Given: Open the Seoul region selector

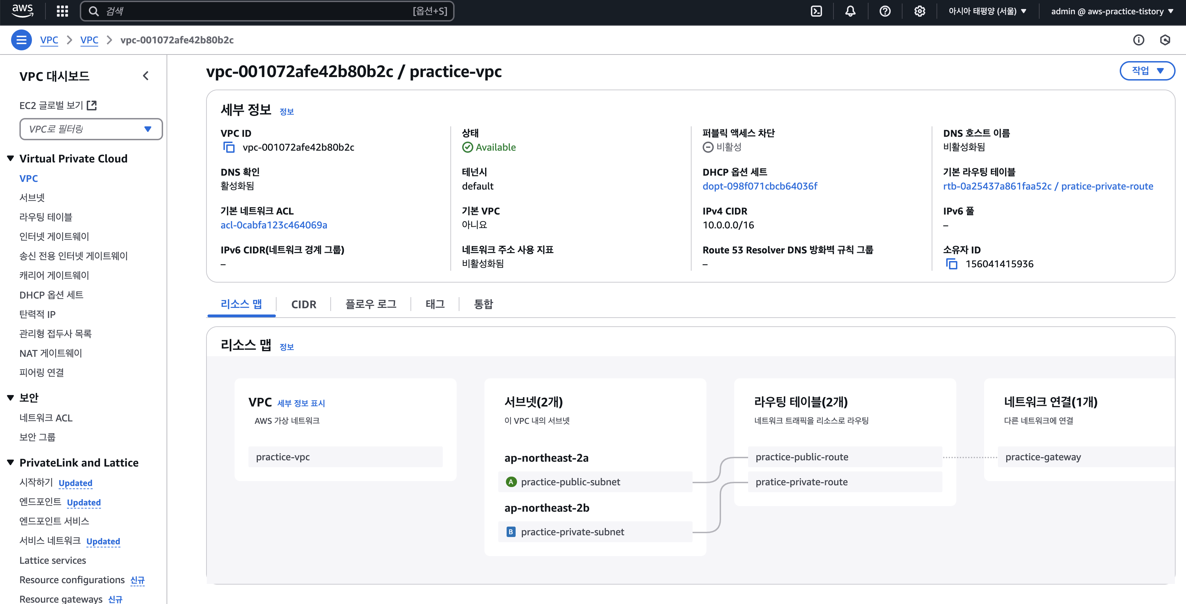Looking at the screenshot, I should [x=987, y=11].
